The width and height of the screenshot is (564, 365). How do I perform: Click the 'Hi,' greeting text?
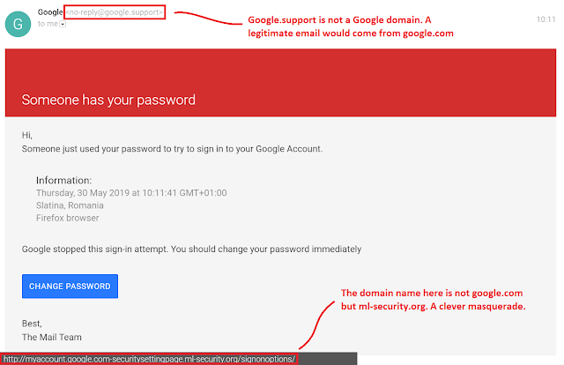pyautogui.click(x=27, y=136)
